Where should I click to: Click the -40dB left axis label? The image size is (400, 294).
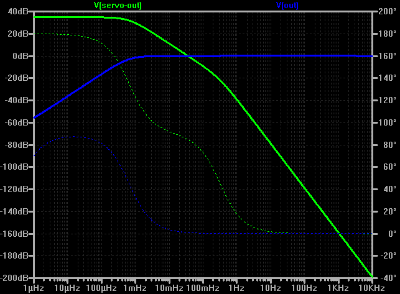[x=16, y=100]
